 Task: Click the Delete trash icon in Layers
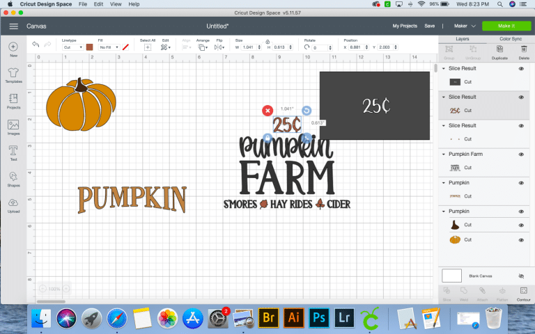(524, 49)
